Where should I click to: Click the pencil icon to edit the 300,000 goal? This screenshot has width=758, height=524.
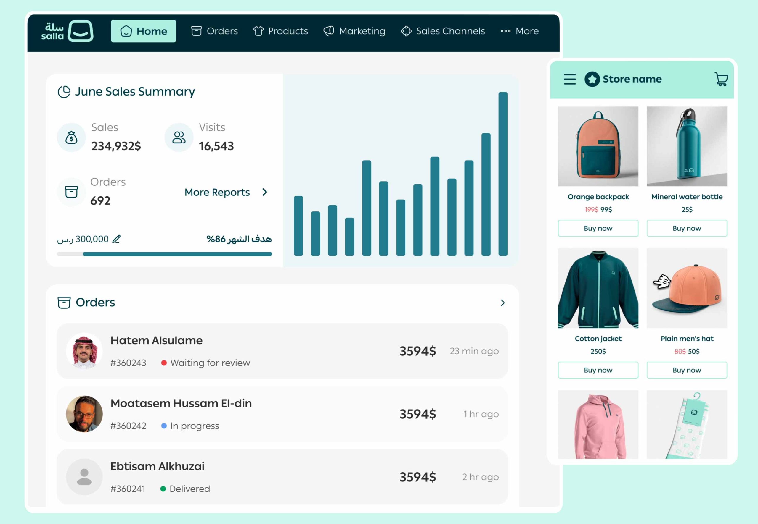[117, 239]
